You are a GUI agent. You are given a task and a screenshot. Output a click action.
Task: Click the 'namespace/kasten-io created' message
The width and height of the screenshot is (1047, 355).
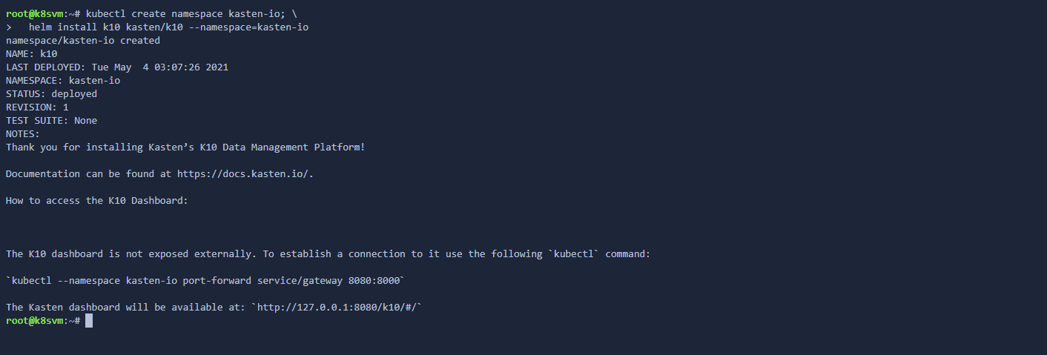coord(83,40)
